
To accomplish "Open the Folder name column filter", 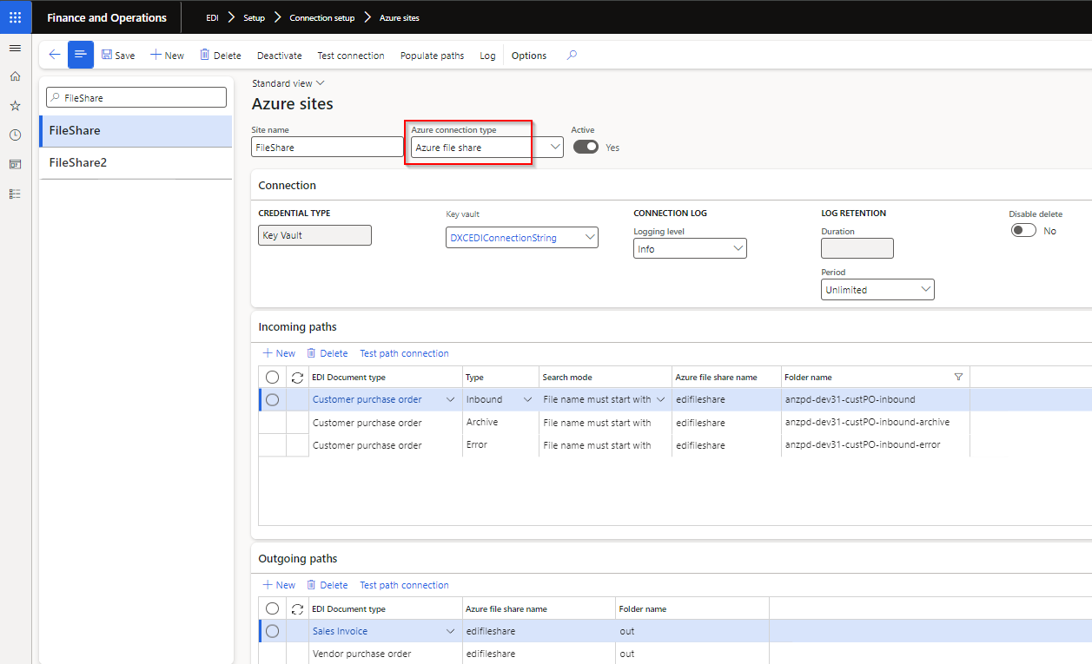I will click(958, 376).
